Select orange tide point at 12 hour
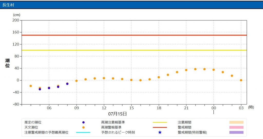The width and height of the screenshot is (263, 139). (104, 78)
